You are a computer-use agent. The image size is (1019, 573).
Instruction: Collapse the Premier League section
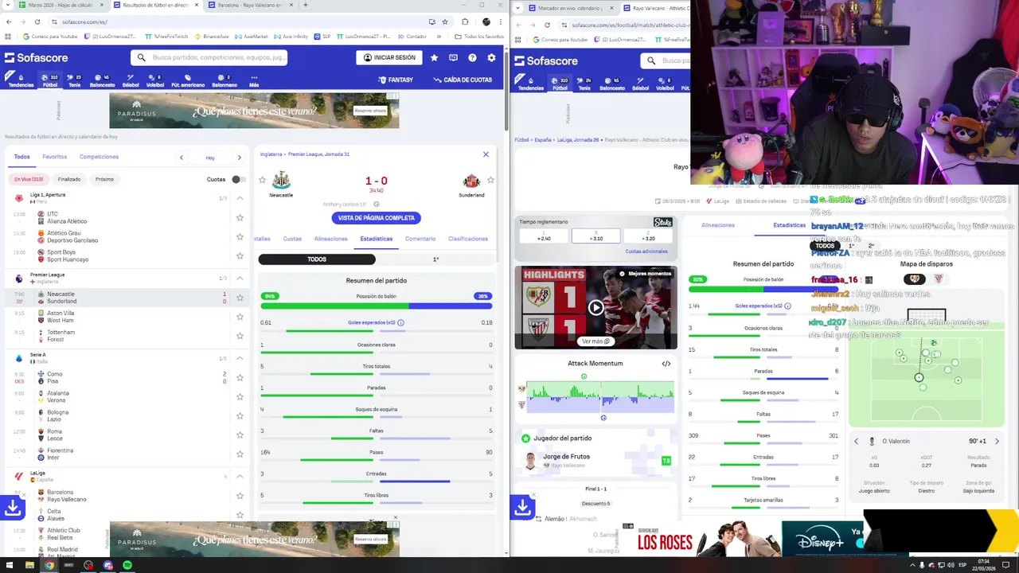coord(240,278)
